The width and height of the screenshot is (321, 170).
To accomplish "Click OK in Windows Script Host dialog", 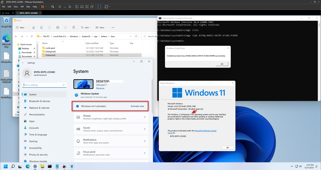I will tap(222, 64).
